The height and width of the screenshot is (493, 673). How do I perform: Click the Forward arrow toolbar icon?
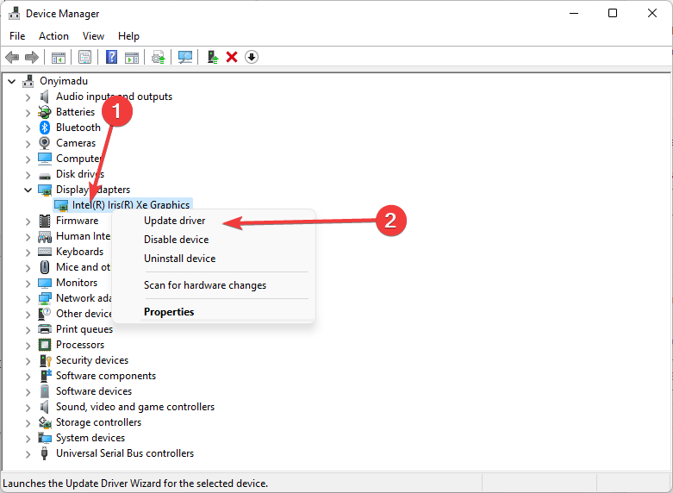click(32, 57)
